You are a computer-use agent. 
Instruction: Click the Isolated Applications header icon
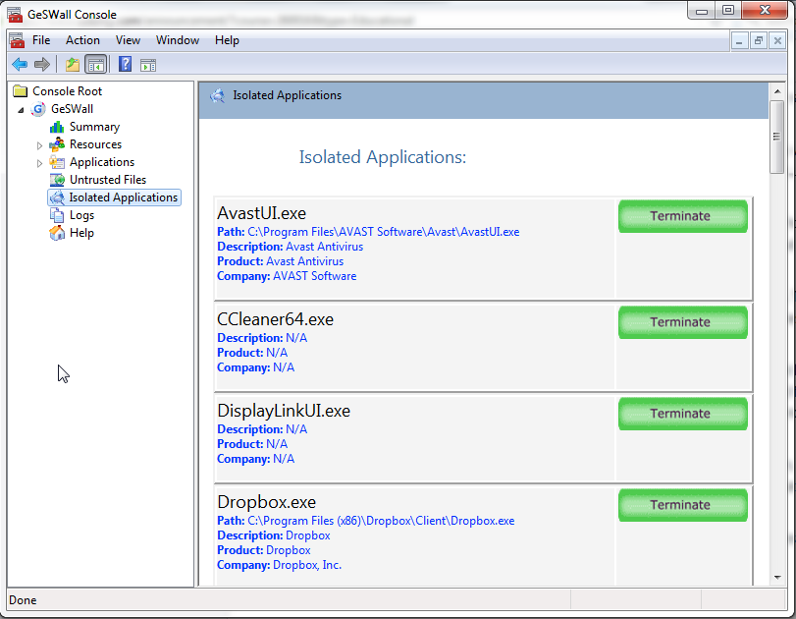pos(218,95)
